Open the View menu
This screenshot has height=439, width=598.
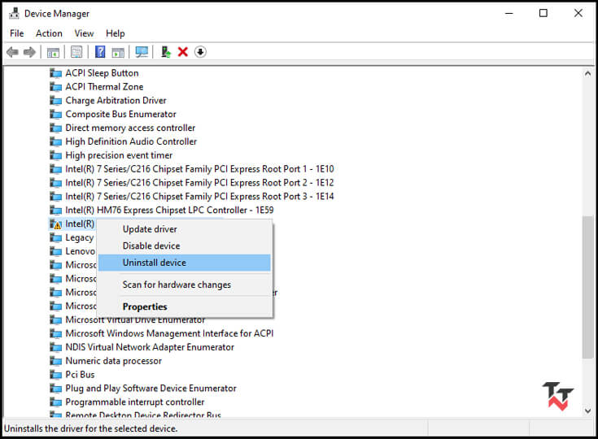point(84,33)
